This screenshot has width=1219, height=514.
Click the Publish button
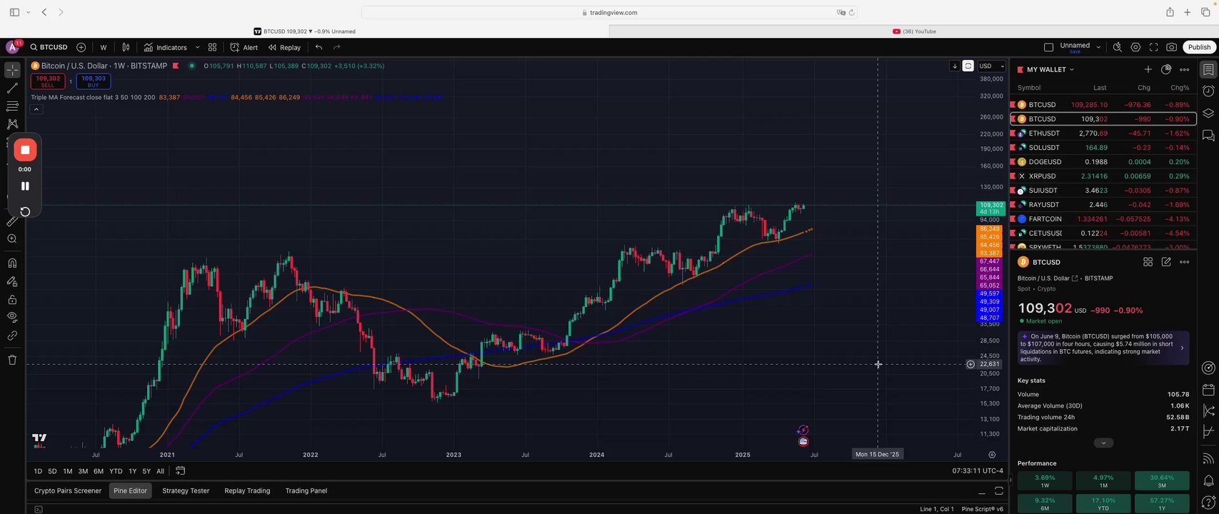point(1199,47)
